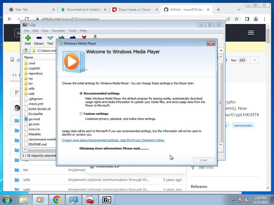Viewport: 274px width, 205px height.
Task: Select the go.mod file in 7-Zip
Action: [x=34, y=119]
